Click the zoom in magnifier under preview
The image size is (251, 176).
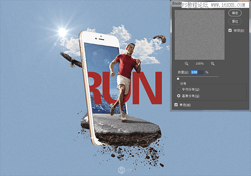coord(212,64)
